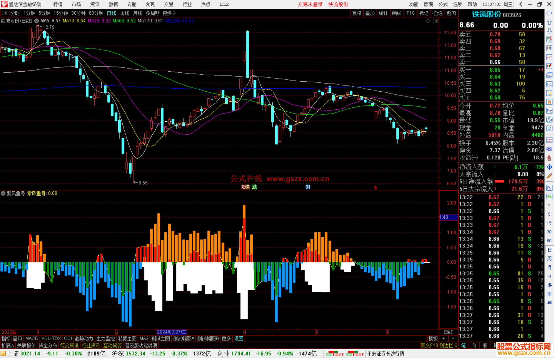Click the red line trend chart icon
The image size is (554, 358).
(x=549, y=57)
